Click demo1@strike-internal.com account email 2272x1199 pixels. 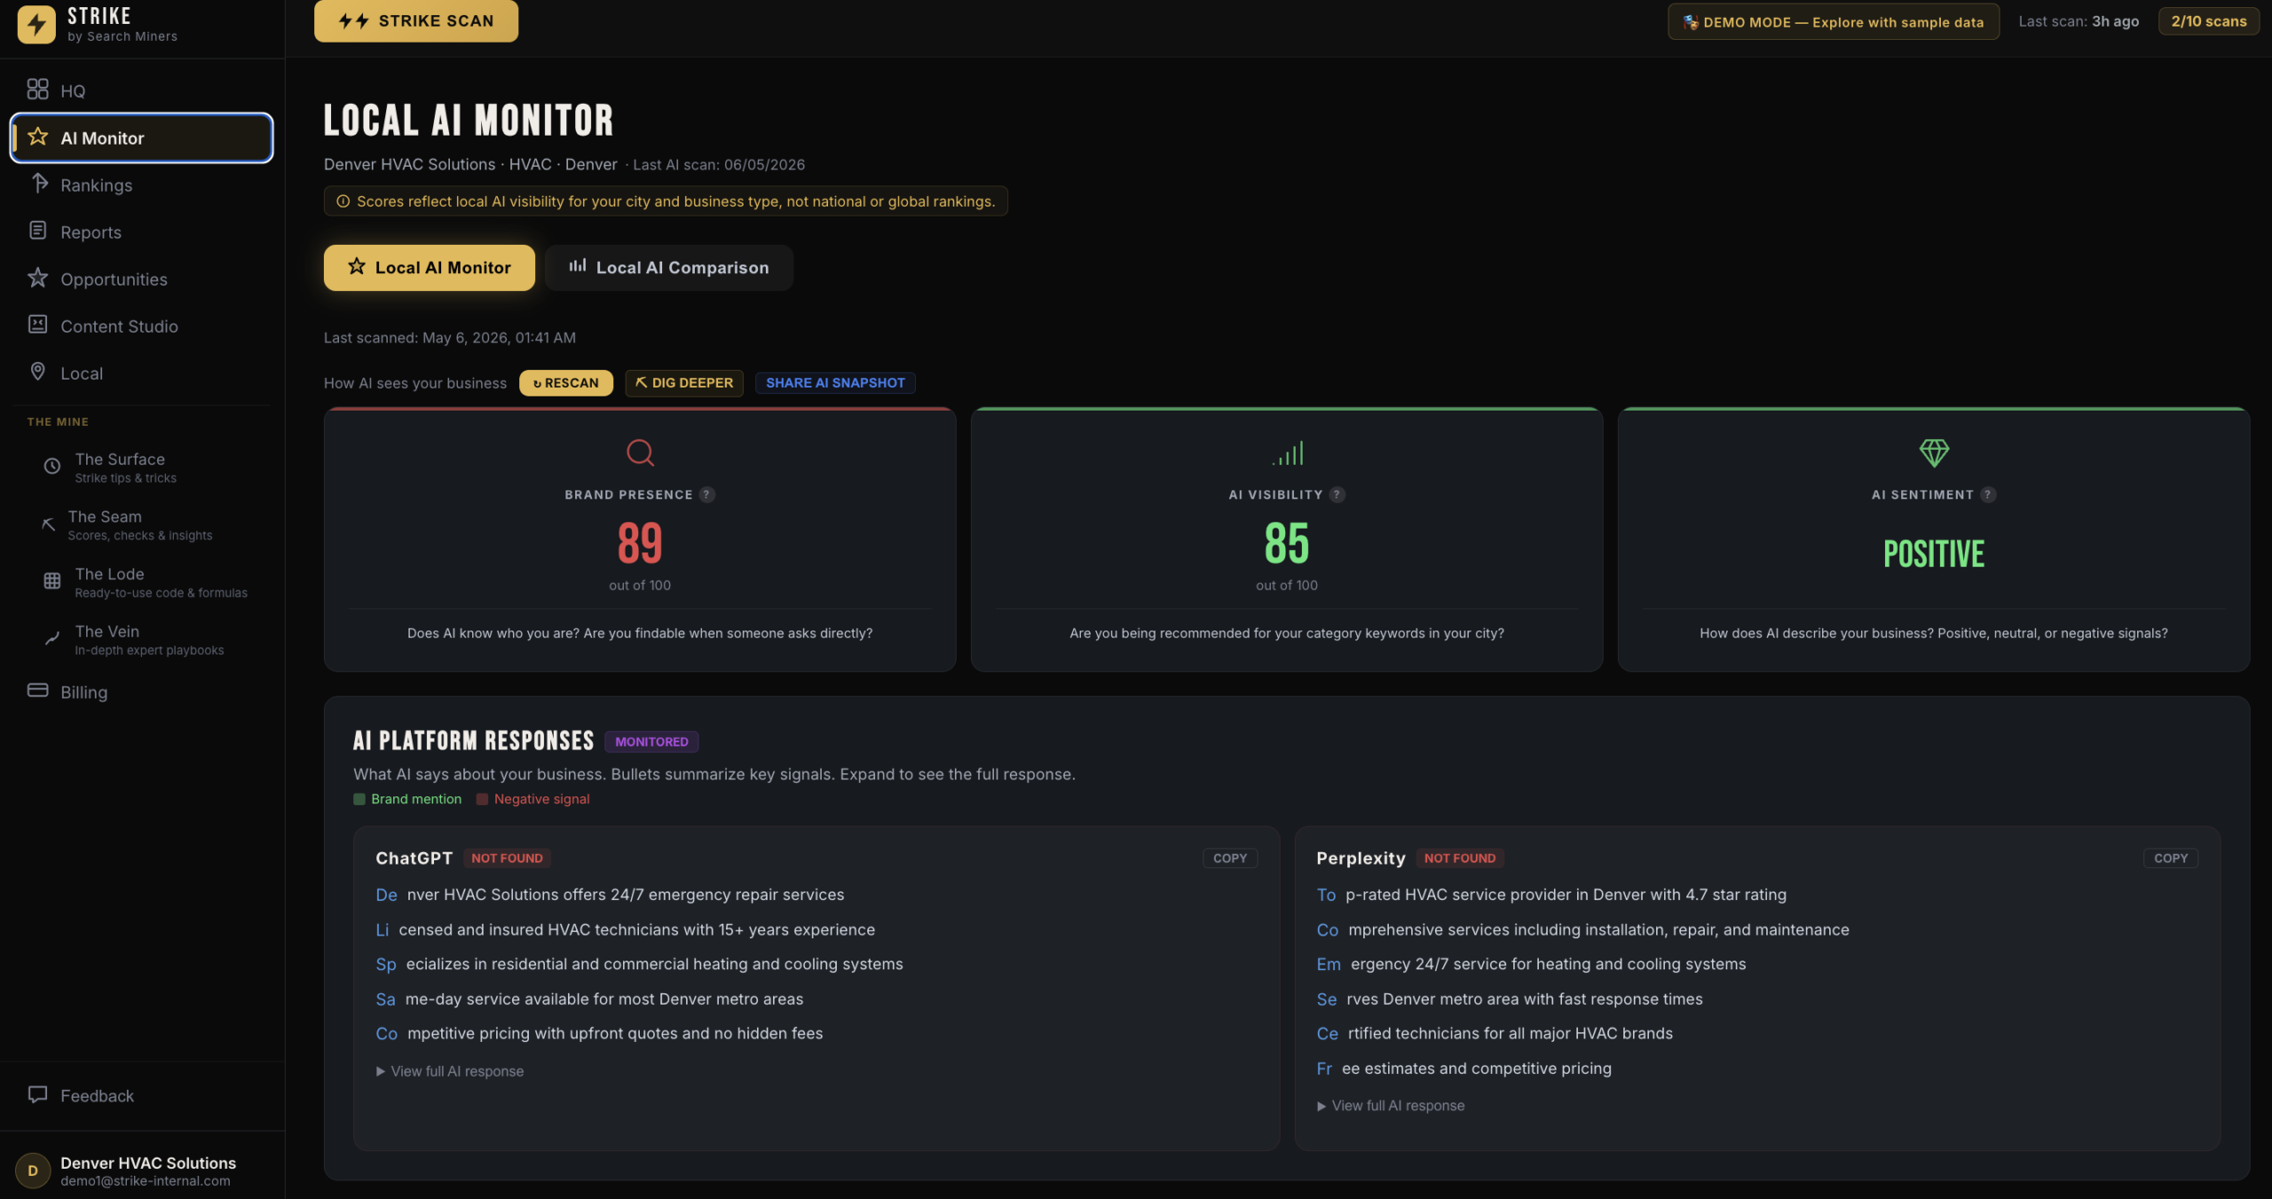click(146, 1181)
